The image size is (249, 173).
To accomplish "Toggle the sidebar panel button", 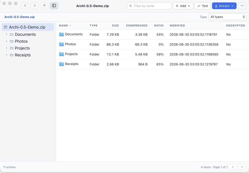I will coord(54,6).
